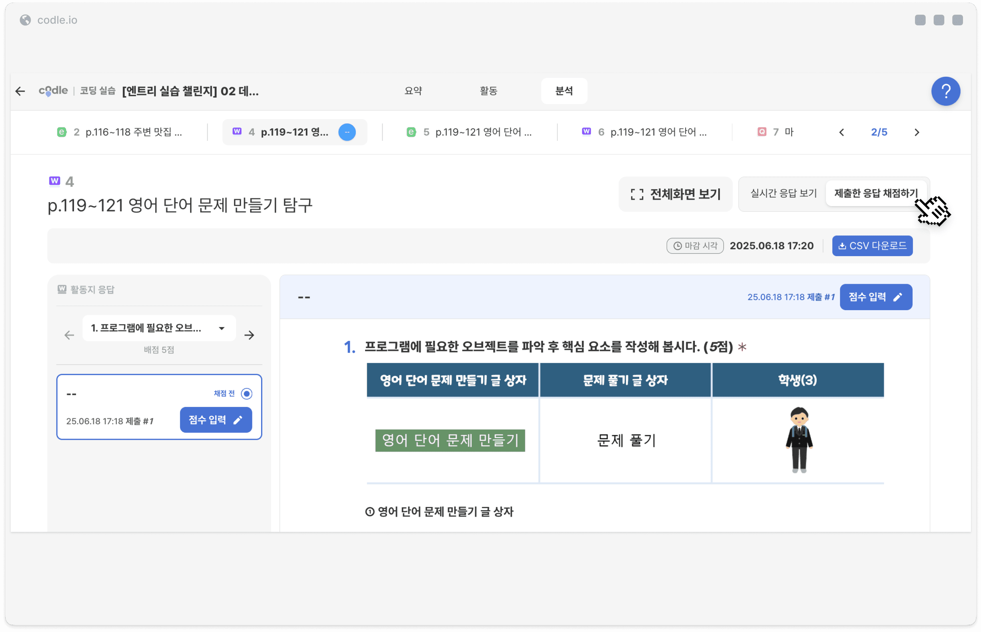Switch to 제출한 응답 채점하기 view
Screen dimensions: 981x632
(x=875, y=193)
